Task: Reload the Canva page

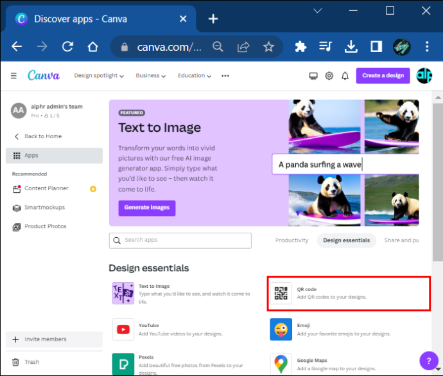Action: point(68,46)
